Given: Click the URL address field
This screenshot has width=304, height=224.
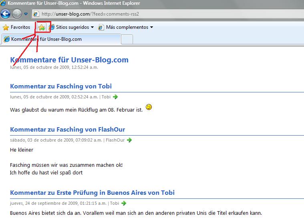Looking at the screenshot, I should pyautogui.click(x=160, y=14).
